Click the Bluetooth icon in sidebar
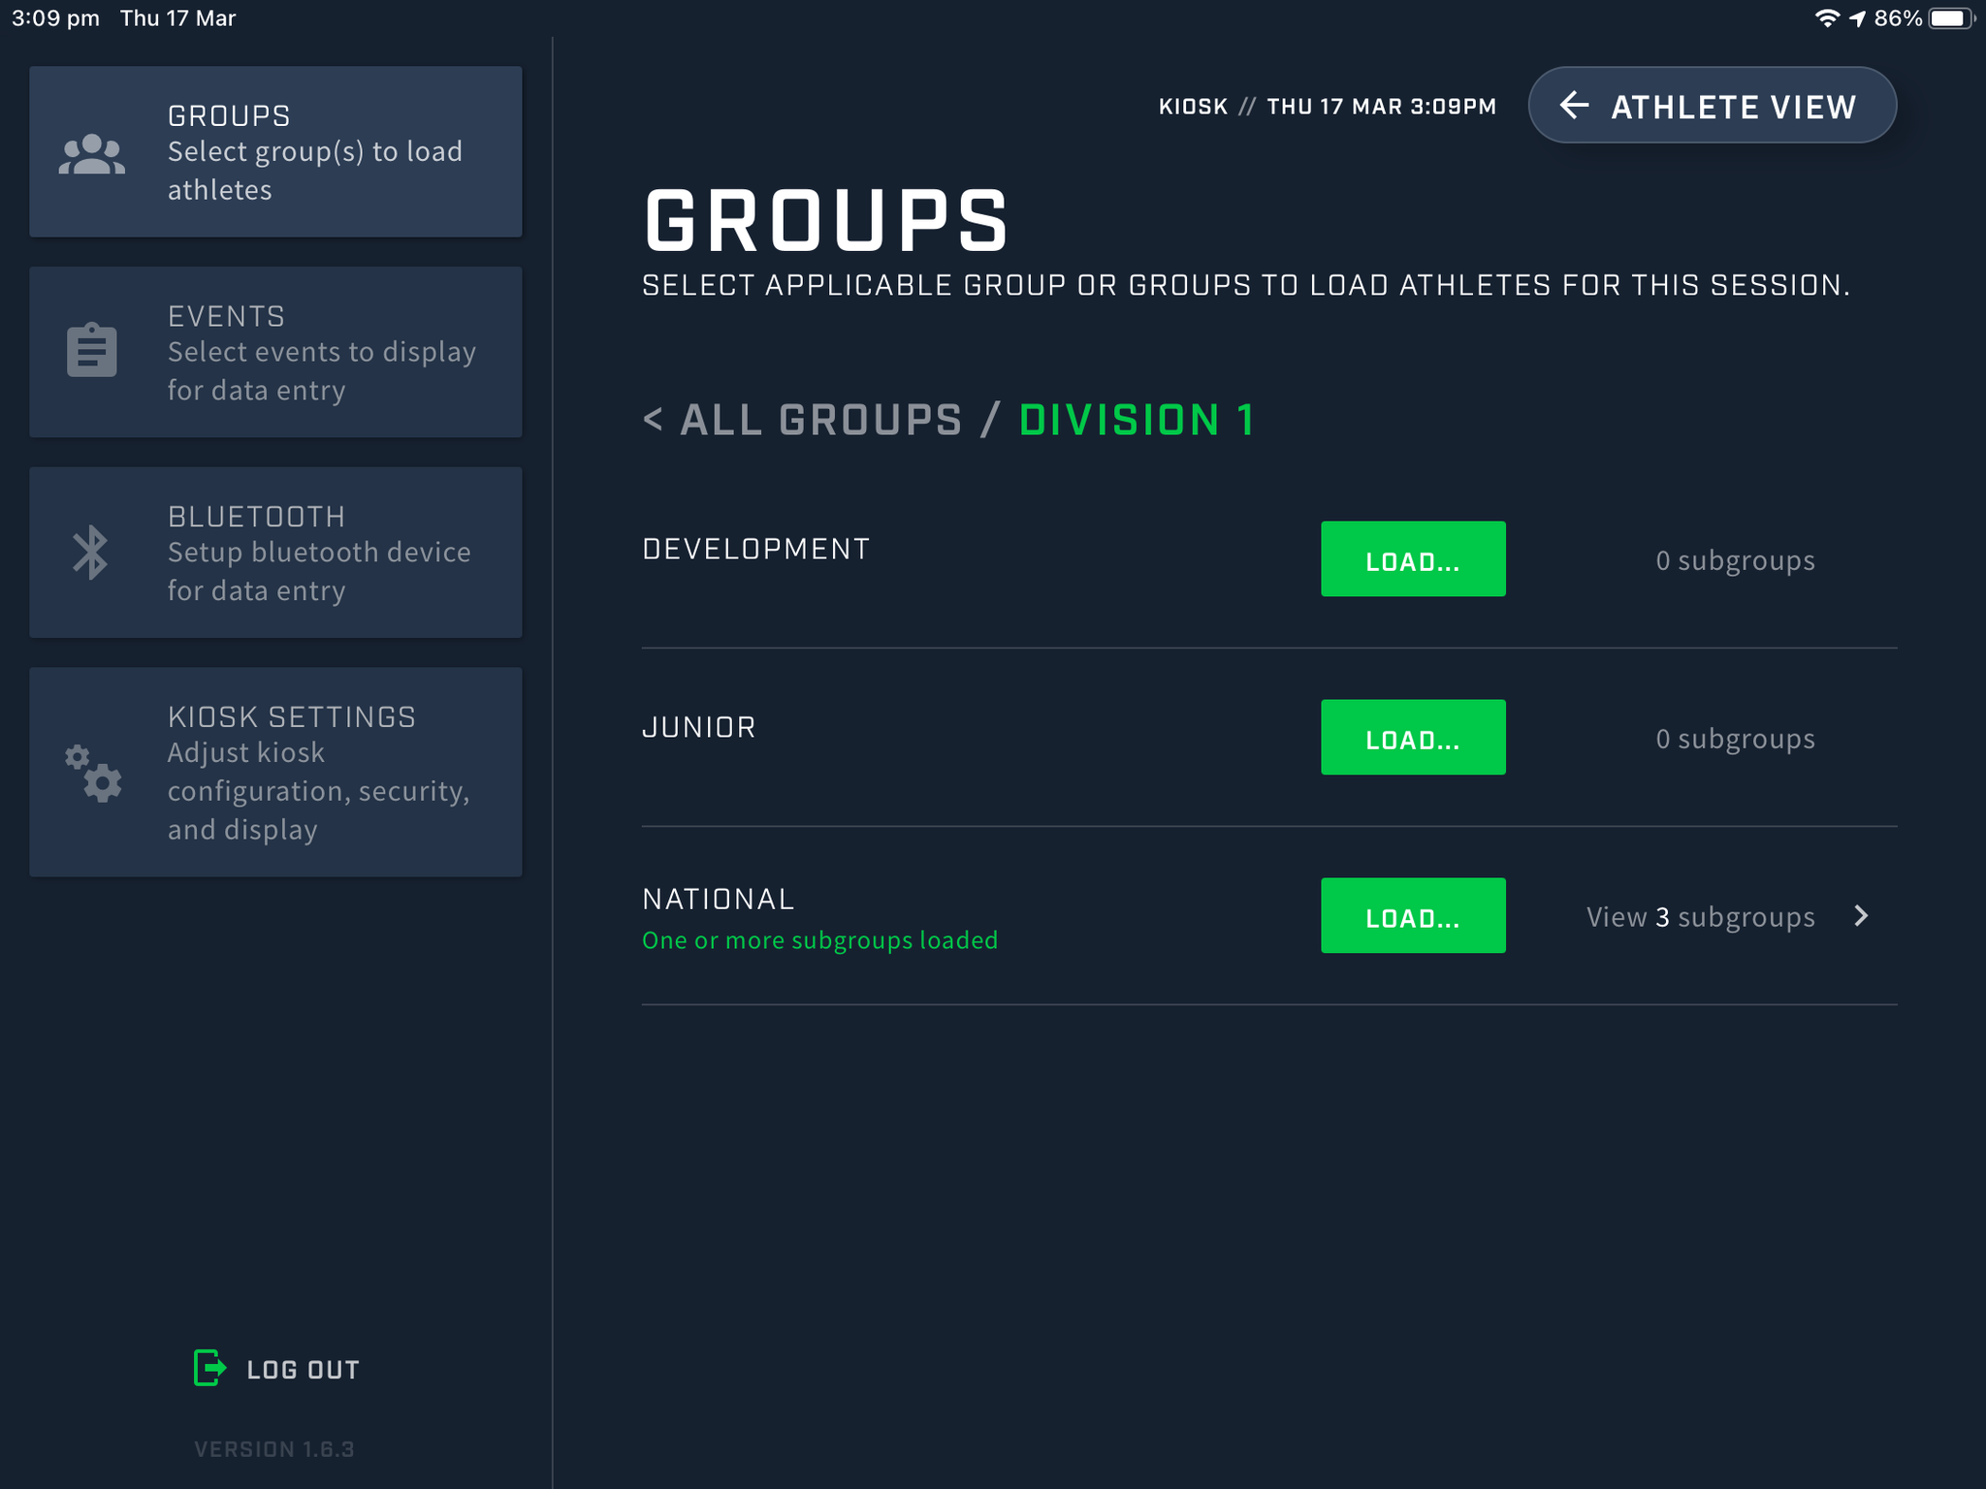This screenshot has width=1986, height=1489. point(91,553)
